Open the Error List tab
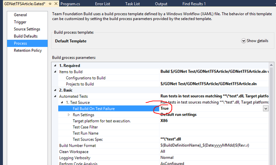The width and height of the screenshot is (276, 165). pyautogui.click(x=102, y=4)
